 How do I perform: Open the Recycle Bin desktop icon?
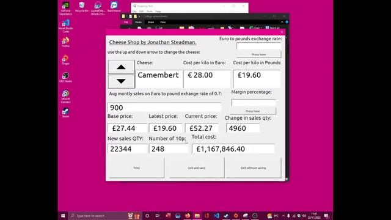click(81, 7)
